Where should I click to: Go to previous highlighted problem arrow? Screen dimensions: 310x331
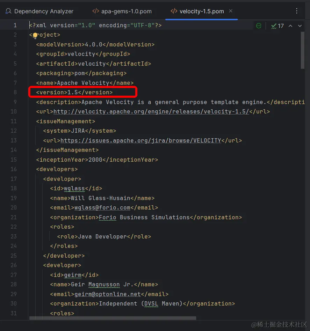coord(290,26)
